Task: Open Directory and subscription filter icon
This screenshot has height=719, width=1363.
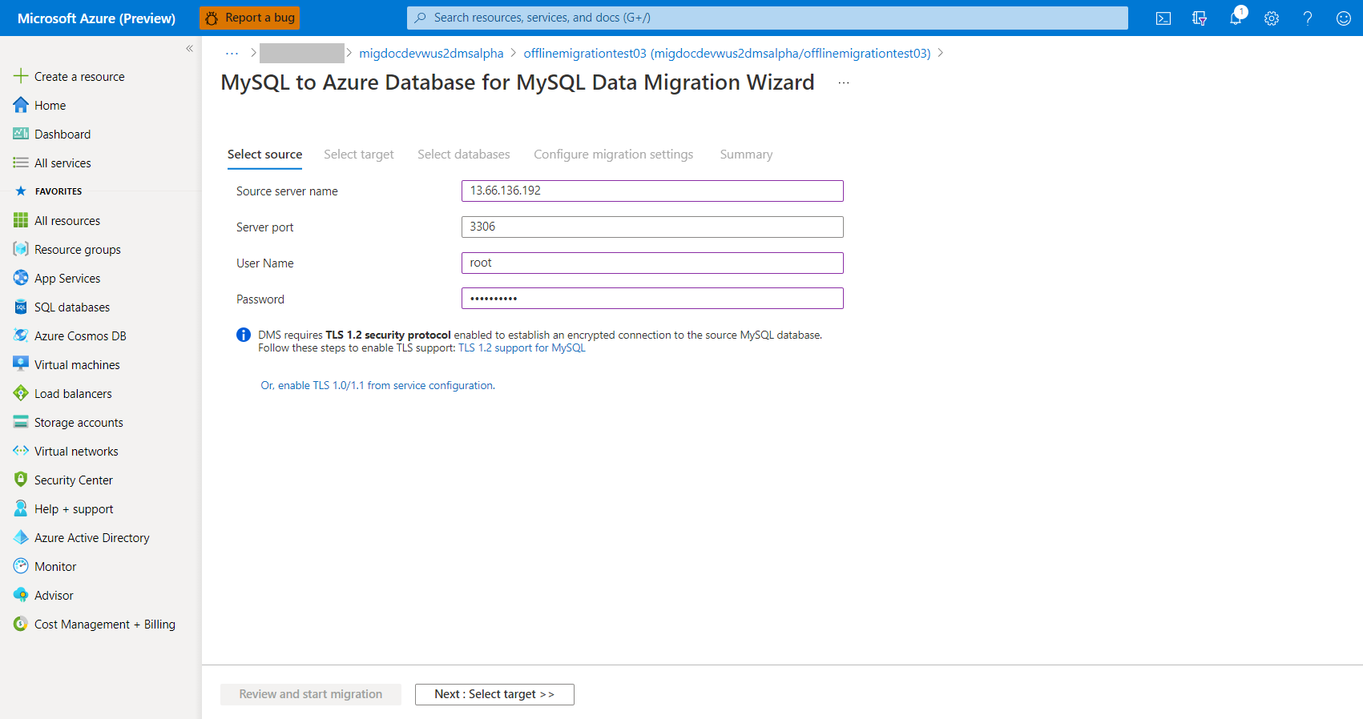Action: [1200, 18]
